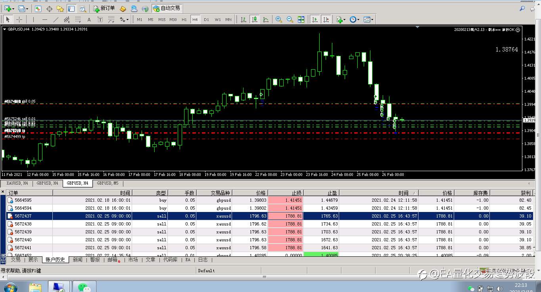Open the Windows Start menu

pyautogui.click(x=10, y=287)
